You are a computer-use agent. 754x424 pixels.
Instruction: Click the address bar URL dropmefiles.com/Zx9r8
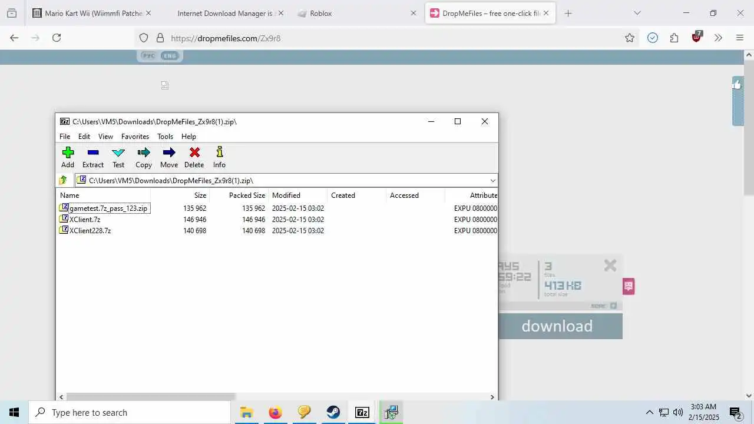(x=226, y=38)
